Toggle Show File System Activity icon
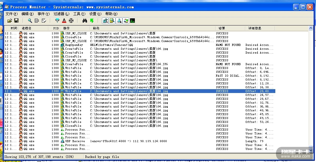 click(112, 20)
